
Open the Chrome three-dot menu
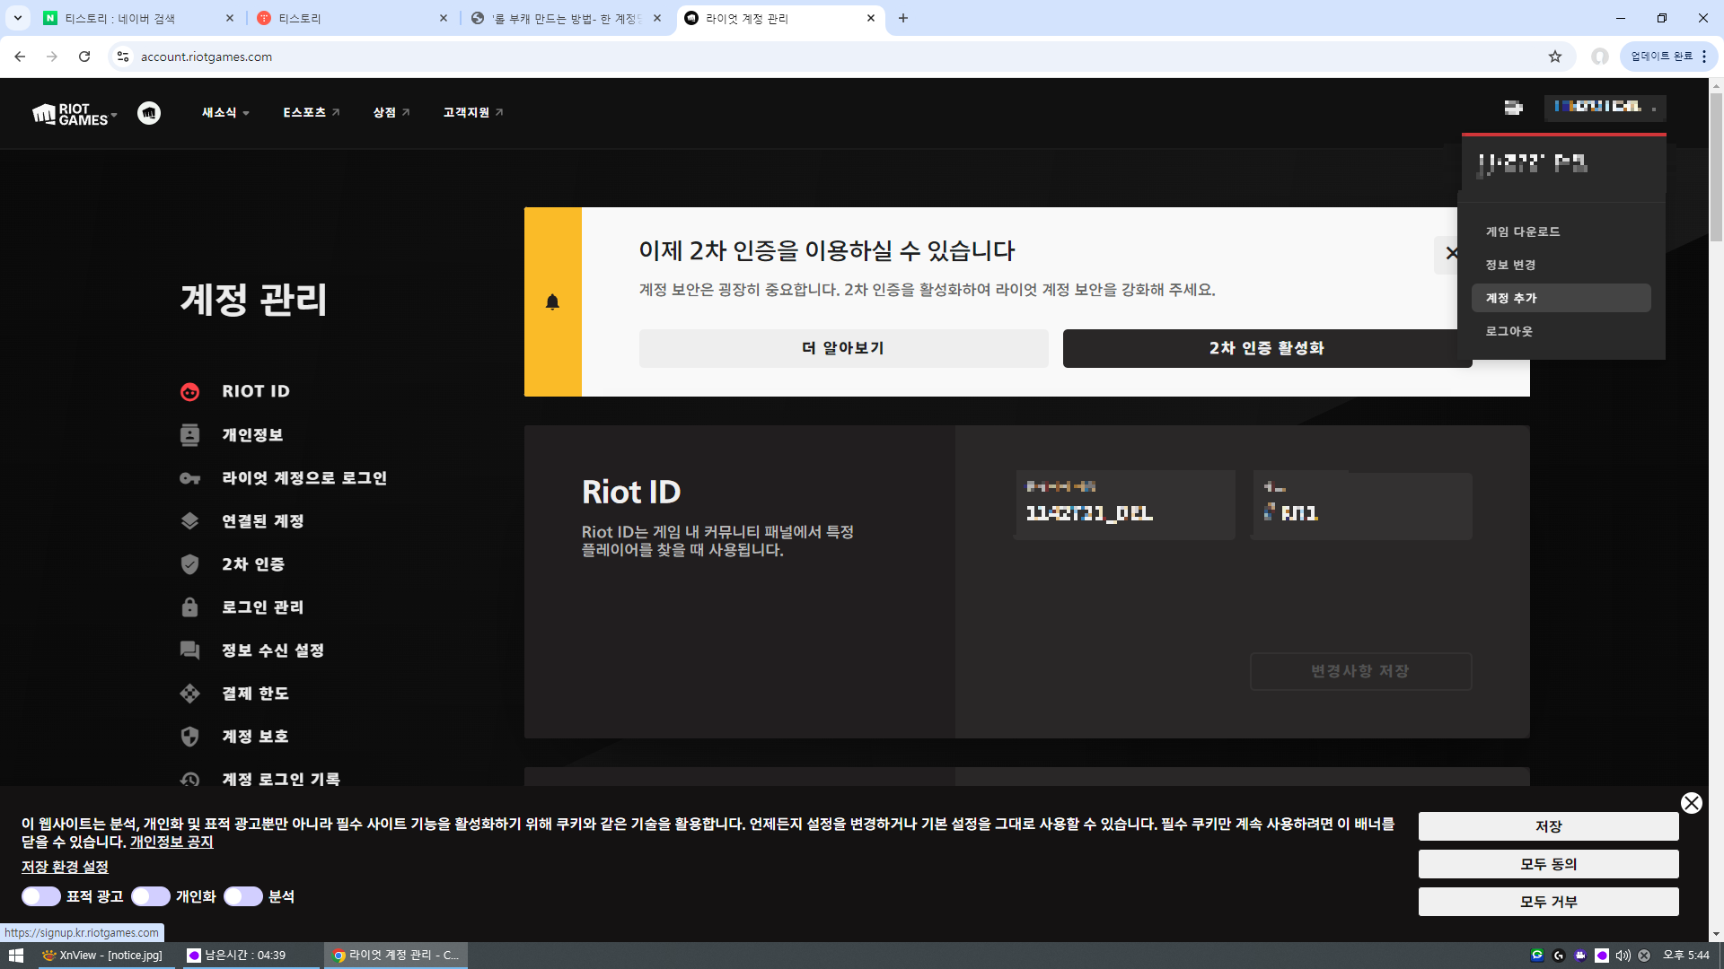[x=1704, y=57]
